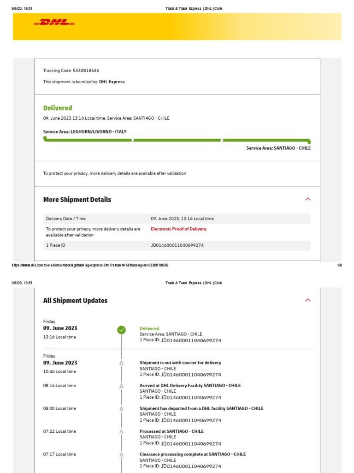Click "Clearance processing complete" update title
Viewport: 354px width, 473px height.
193,454
